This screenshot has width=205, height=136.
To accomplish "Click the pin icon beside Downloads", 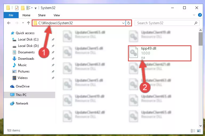I will (53, 59).
